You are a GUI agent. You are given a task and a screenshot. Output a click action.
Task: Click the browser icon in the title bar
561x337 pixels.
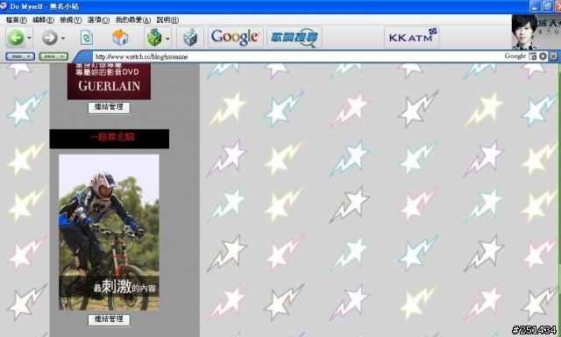click(x=4, y=6)
